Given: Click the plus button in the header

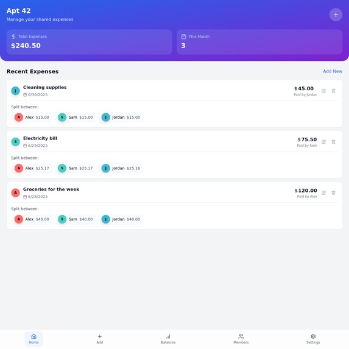Looking at the screenshot, I should click(x=336, y=15).
